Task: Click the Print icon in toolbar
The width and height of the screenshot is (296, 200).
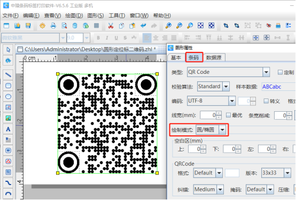Action: coord(53,26)
